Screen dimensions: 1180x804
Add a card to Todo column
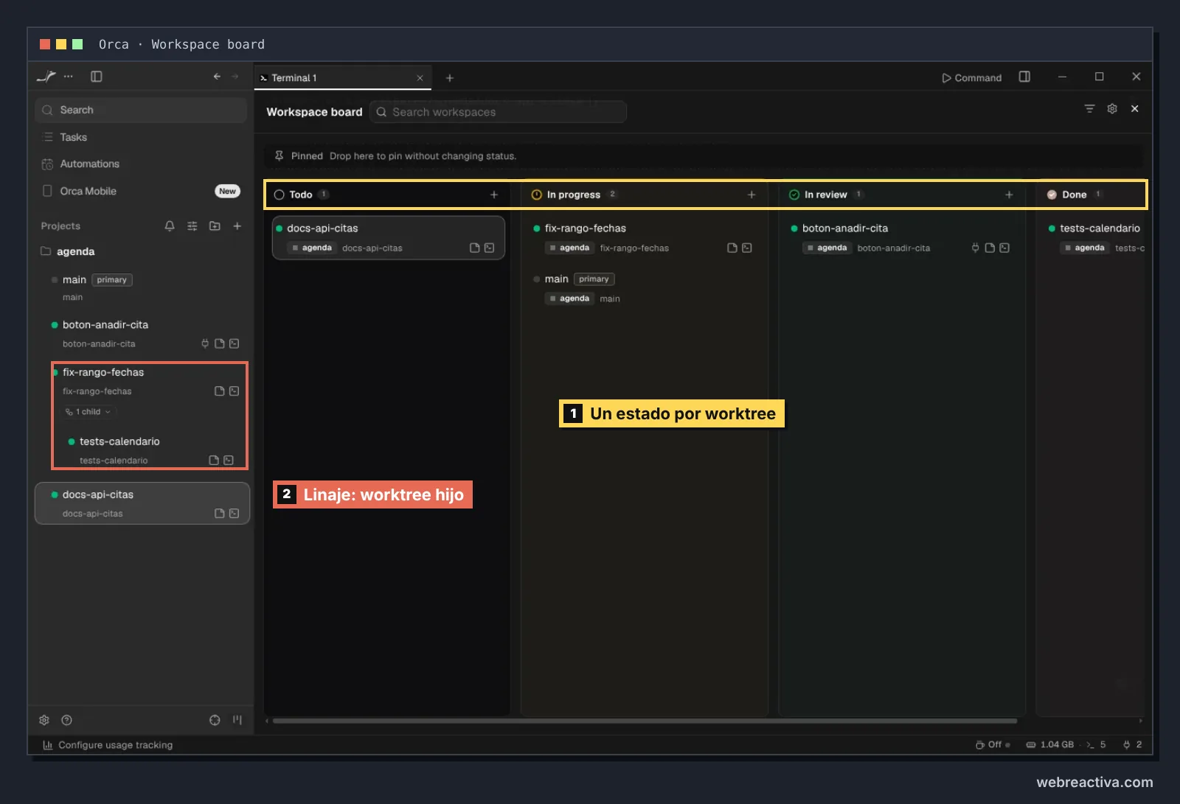494,195
